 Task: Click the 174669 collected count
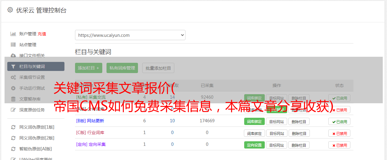[x=207, y=121]
